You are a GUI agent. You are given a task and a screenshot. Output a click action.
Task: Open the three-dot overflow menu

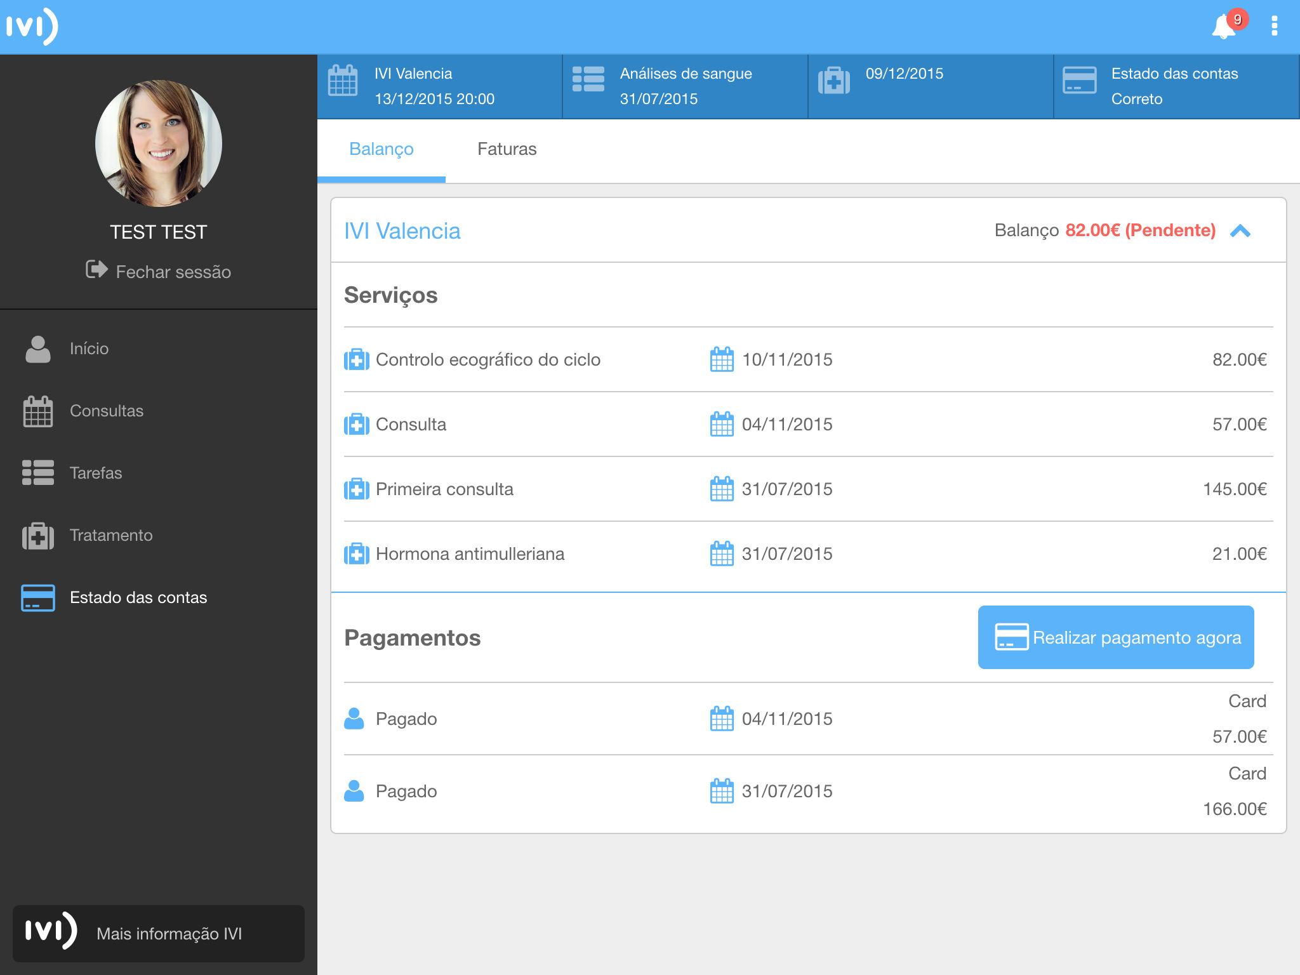[1274, 26]
